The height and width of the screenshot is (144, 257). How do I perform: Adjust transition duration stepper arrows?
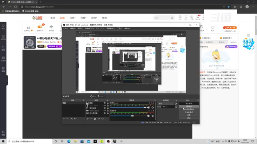(x=176, y=107)
